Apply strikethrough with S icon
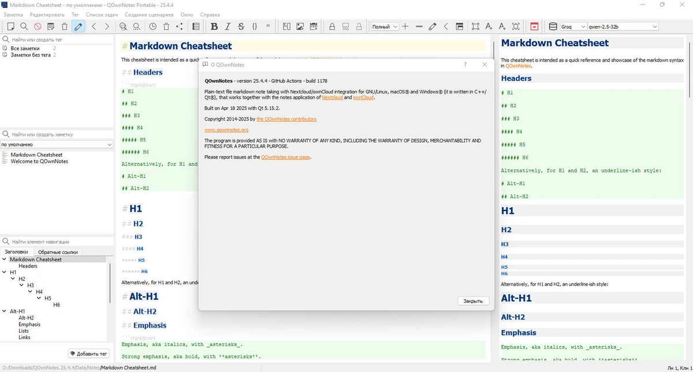 pos(241,27)
